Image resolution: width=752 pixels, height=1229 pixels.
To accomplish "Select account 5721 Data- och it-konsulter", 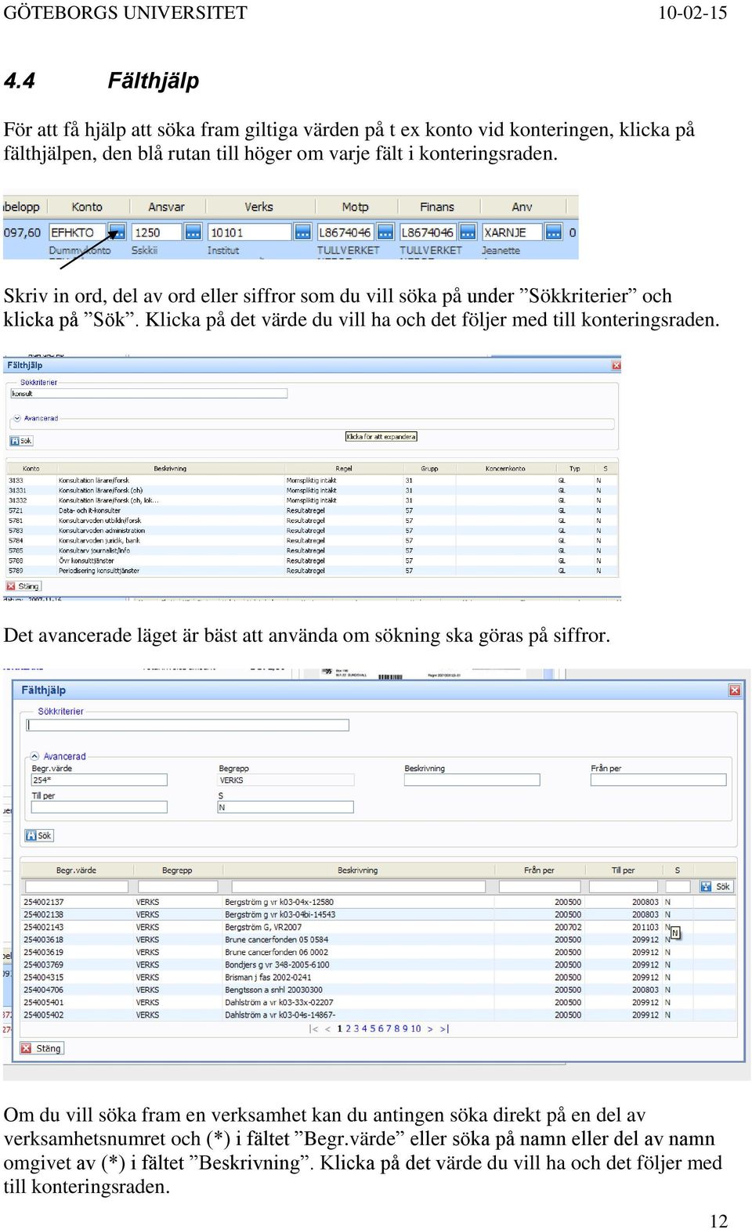I will (312, 510).
